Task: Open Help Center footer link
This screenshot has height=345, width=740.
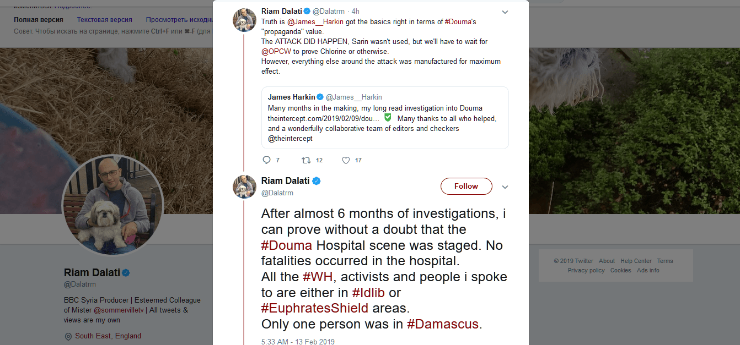Action: coord(636,261)
